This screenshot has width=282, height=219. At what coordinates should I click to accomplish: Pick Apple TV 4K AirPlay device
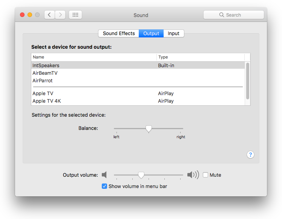pyautogui.click(x=46, y=101)
